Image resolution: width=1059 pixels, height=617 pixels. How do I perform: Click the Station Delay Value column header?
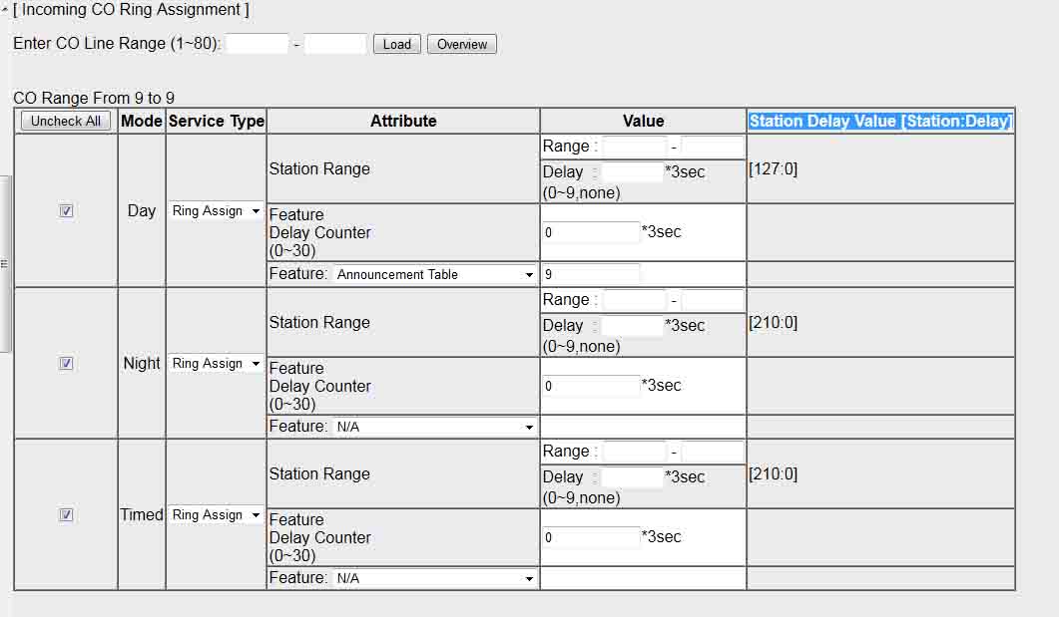click(879, 122)
